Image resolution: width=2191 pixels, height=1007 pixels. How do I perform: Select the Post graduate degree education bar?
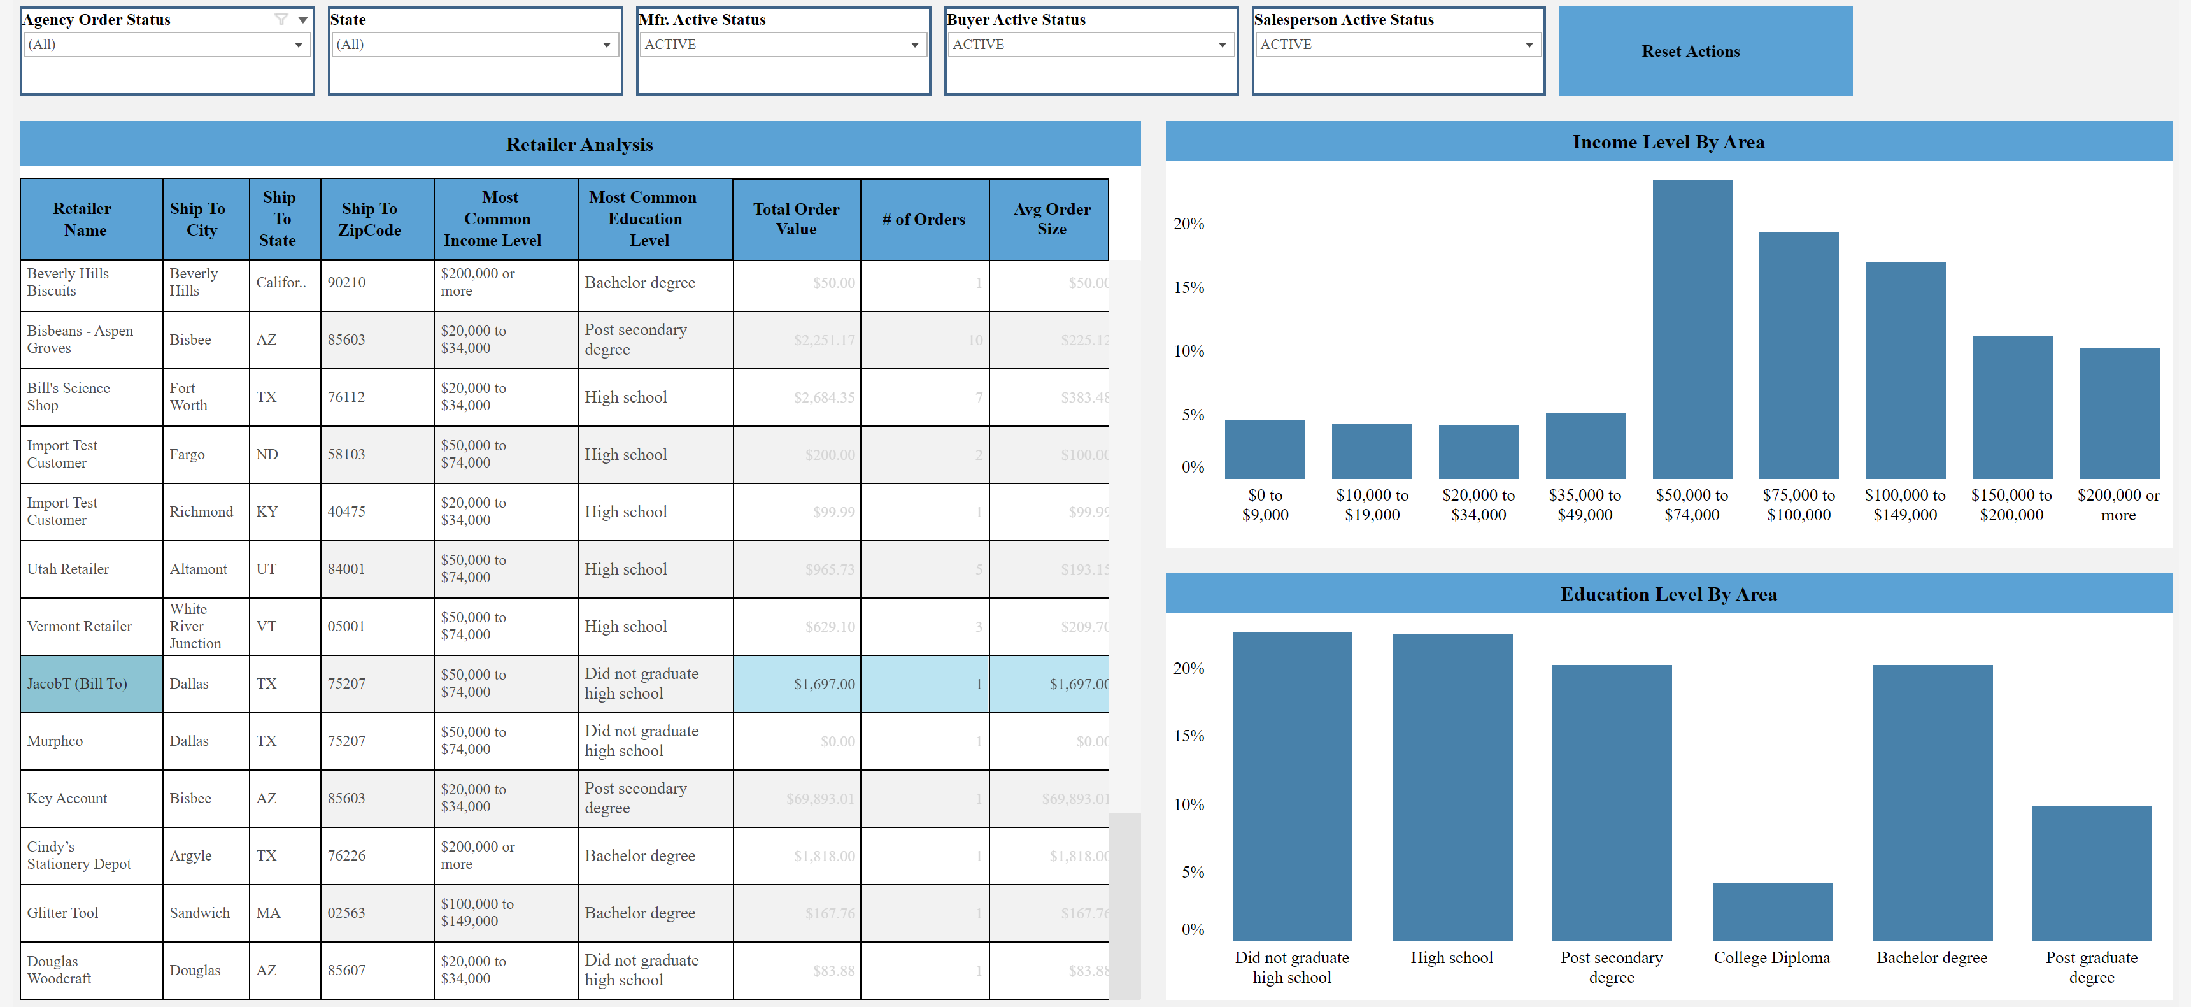tap(2092, 873)
